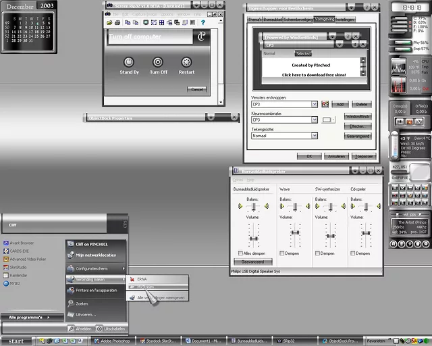
Task: Open the Kleurencombinatie combo box
Action: click(x=314, y=120)
